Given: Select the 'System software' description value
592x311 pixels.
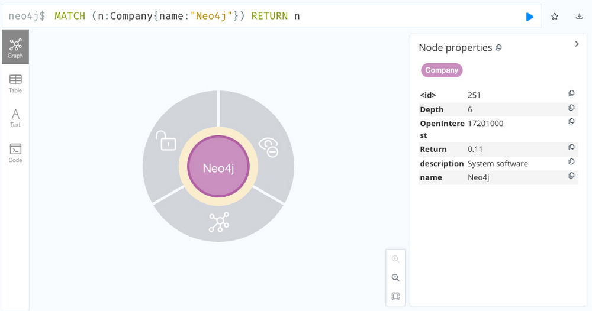Looking at the screenshot, I should pyautogui.click(x=498, y=164).
